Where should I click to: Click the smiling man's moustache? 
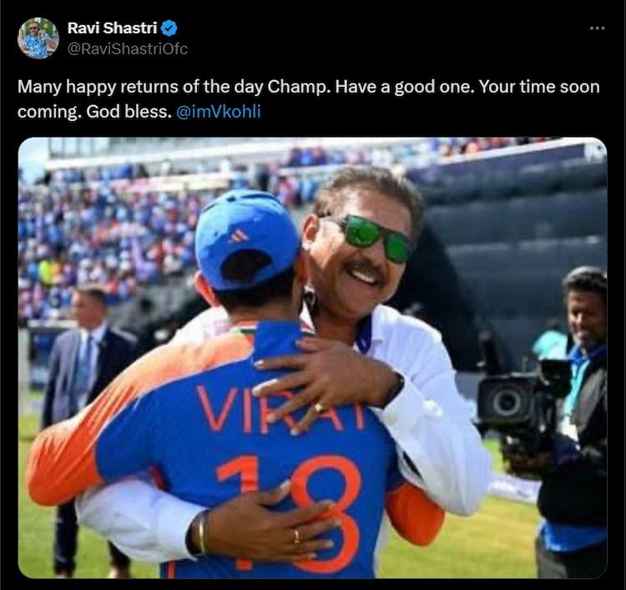(x=363, y=267)
